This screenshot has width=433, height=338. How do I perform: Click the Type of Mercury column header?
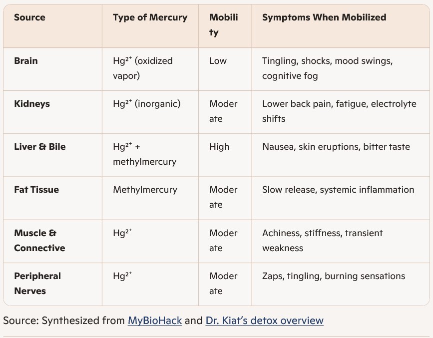point(150,17)
